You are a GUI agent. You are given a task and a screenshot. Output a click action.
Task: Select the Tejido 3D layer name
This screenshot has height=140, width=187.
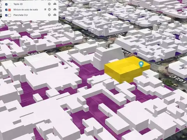[18, 4]
